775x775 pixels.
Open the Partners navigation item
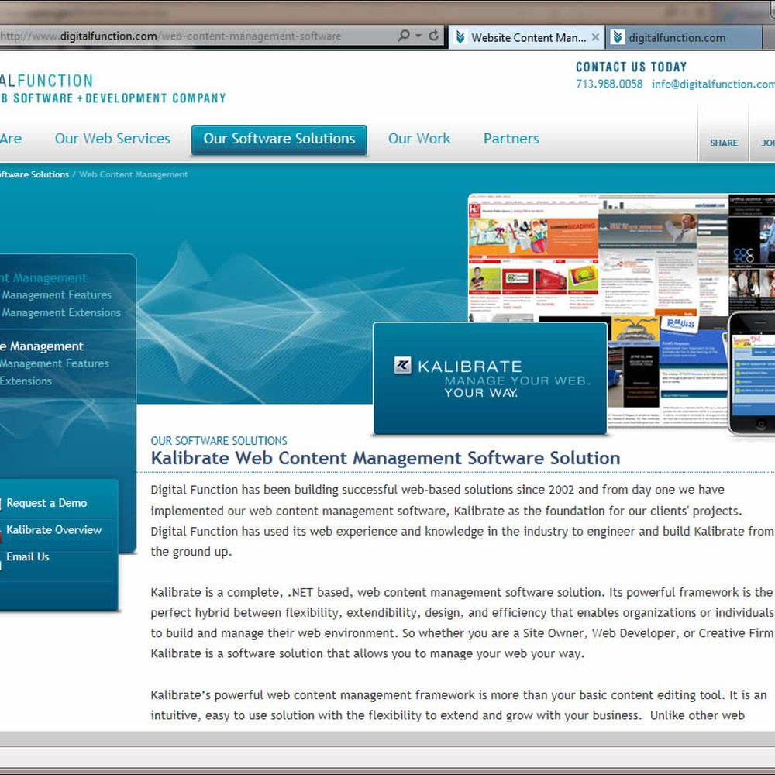[511, 139]
